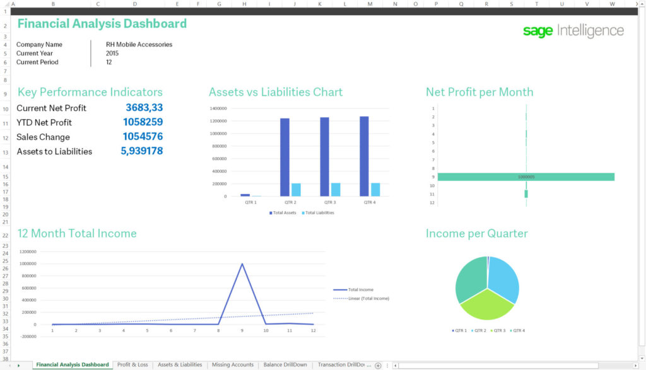Screen dimensions: 646x370
Task: Click the Select All corner triangle
Action: coord(8,4)
